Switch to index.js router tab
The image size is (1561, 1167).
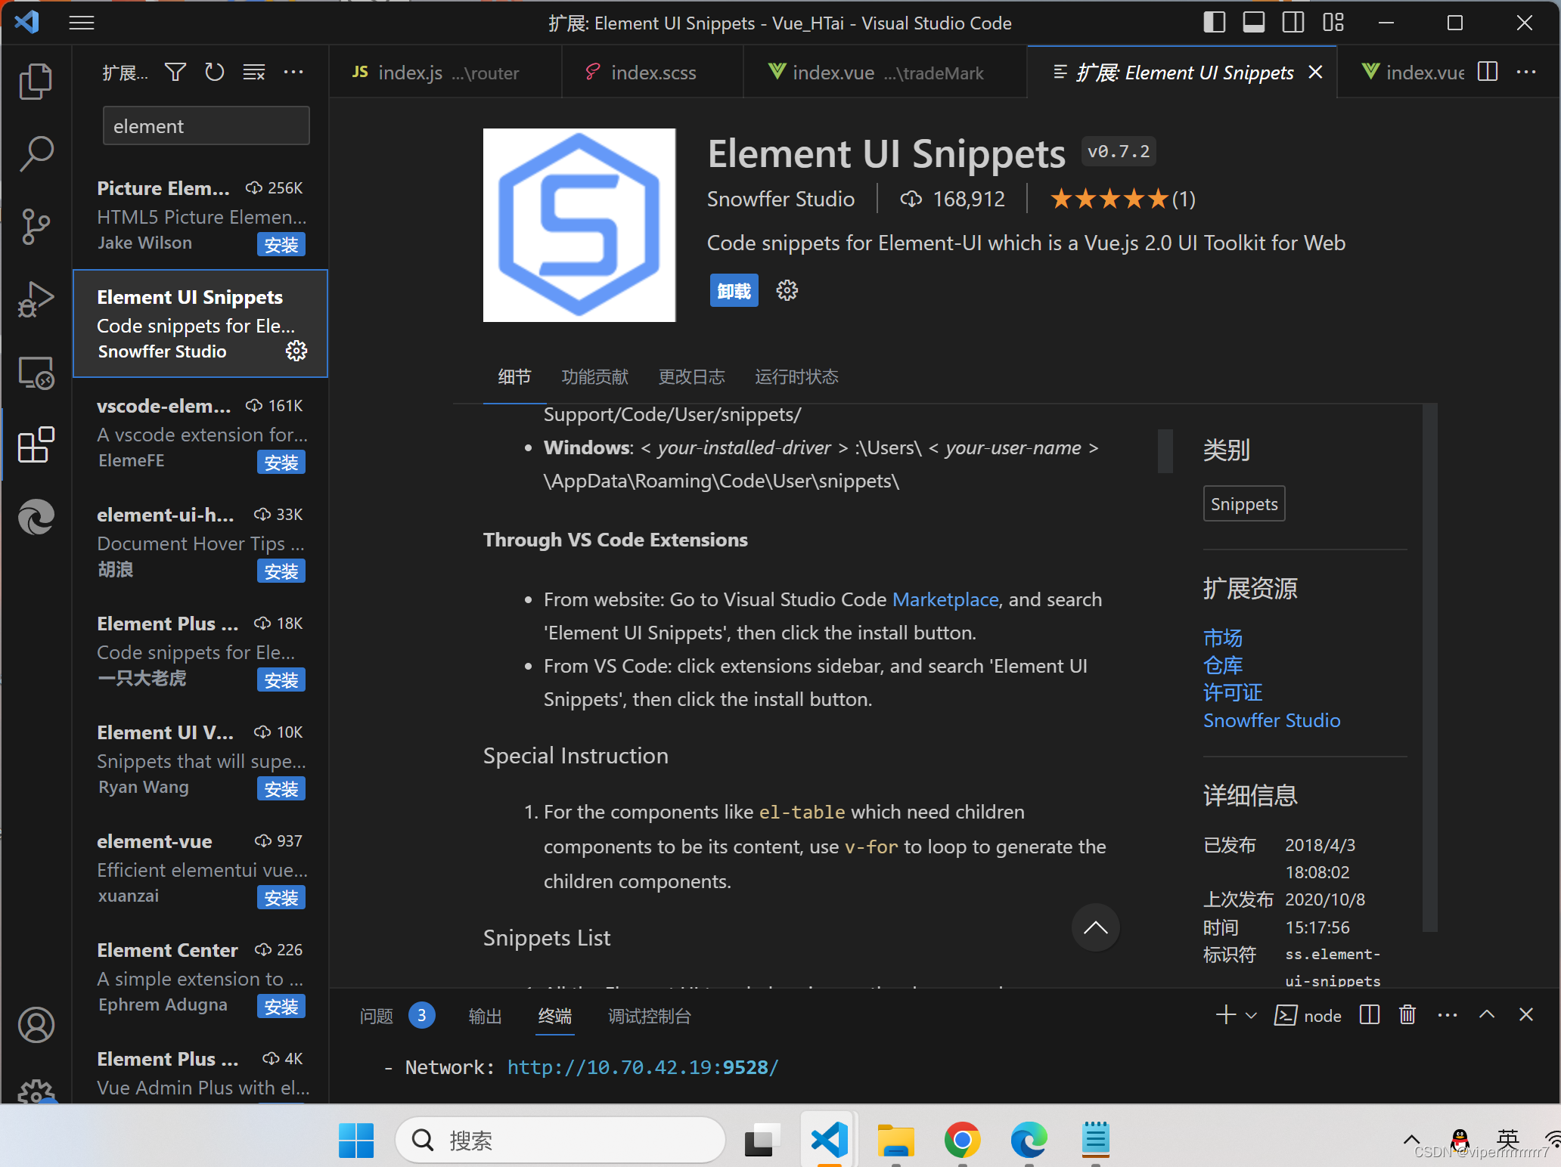(445, 73)
